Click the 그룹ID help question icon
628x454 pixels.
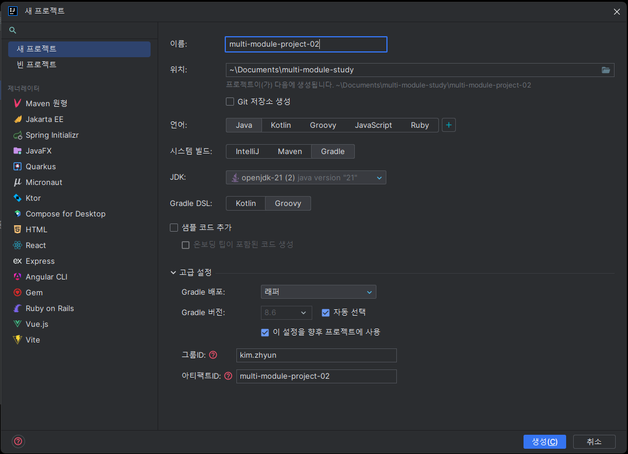coord(213,355)
